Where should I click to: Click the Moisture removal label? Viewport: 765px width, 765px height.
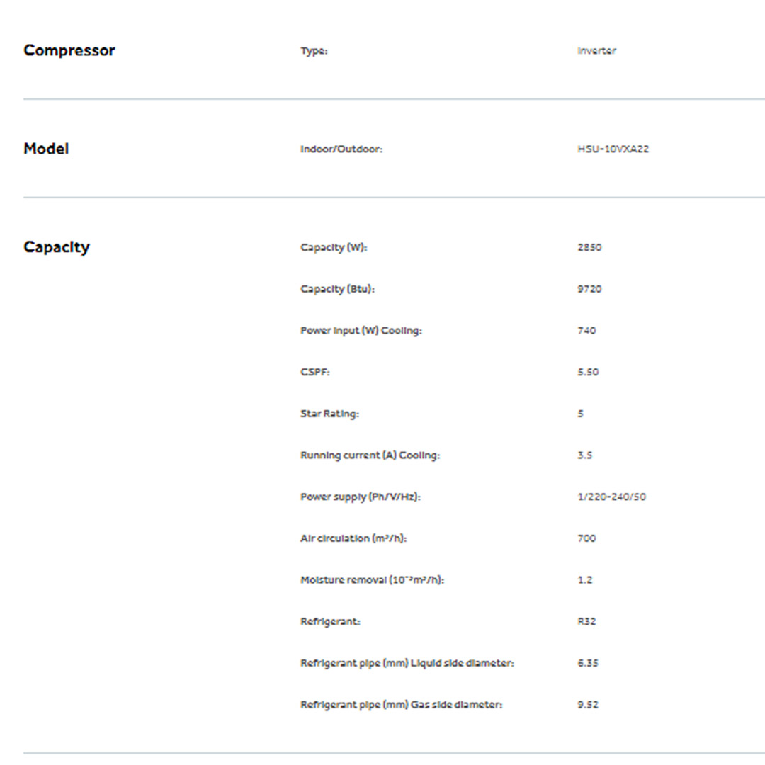372,580
